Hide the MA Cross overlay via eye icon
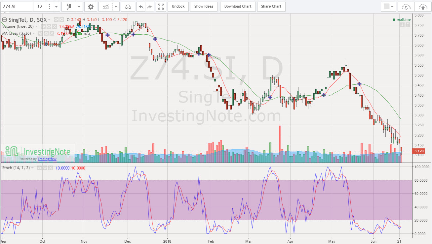This screenshot has height=244, width=432. (x=41, y=33)
